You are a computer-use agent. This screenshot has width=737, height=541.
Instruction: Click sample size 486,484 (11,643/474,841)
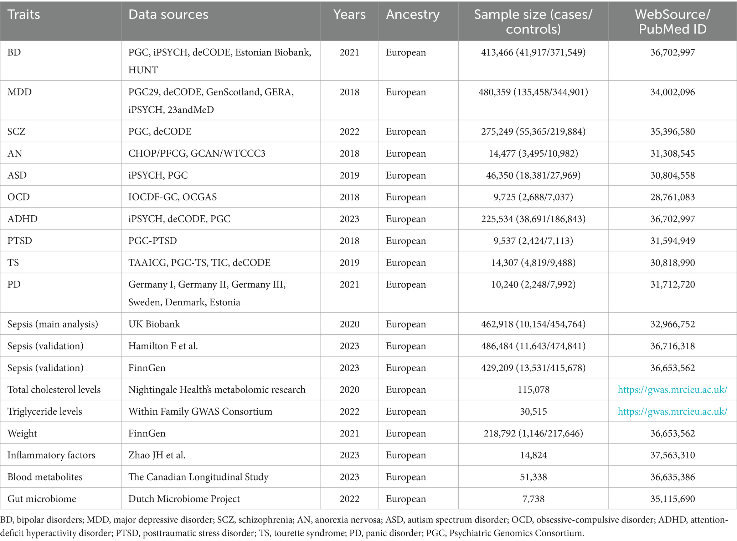tap(534, 346)
